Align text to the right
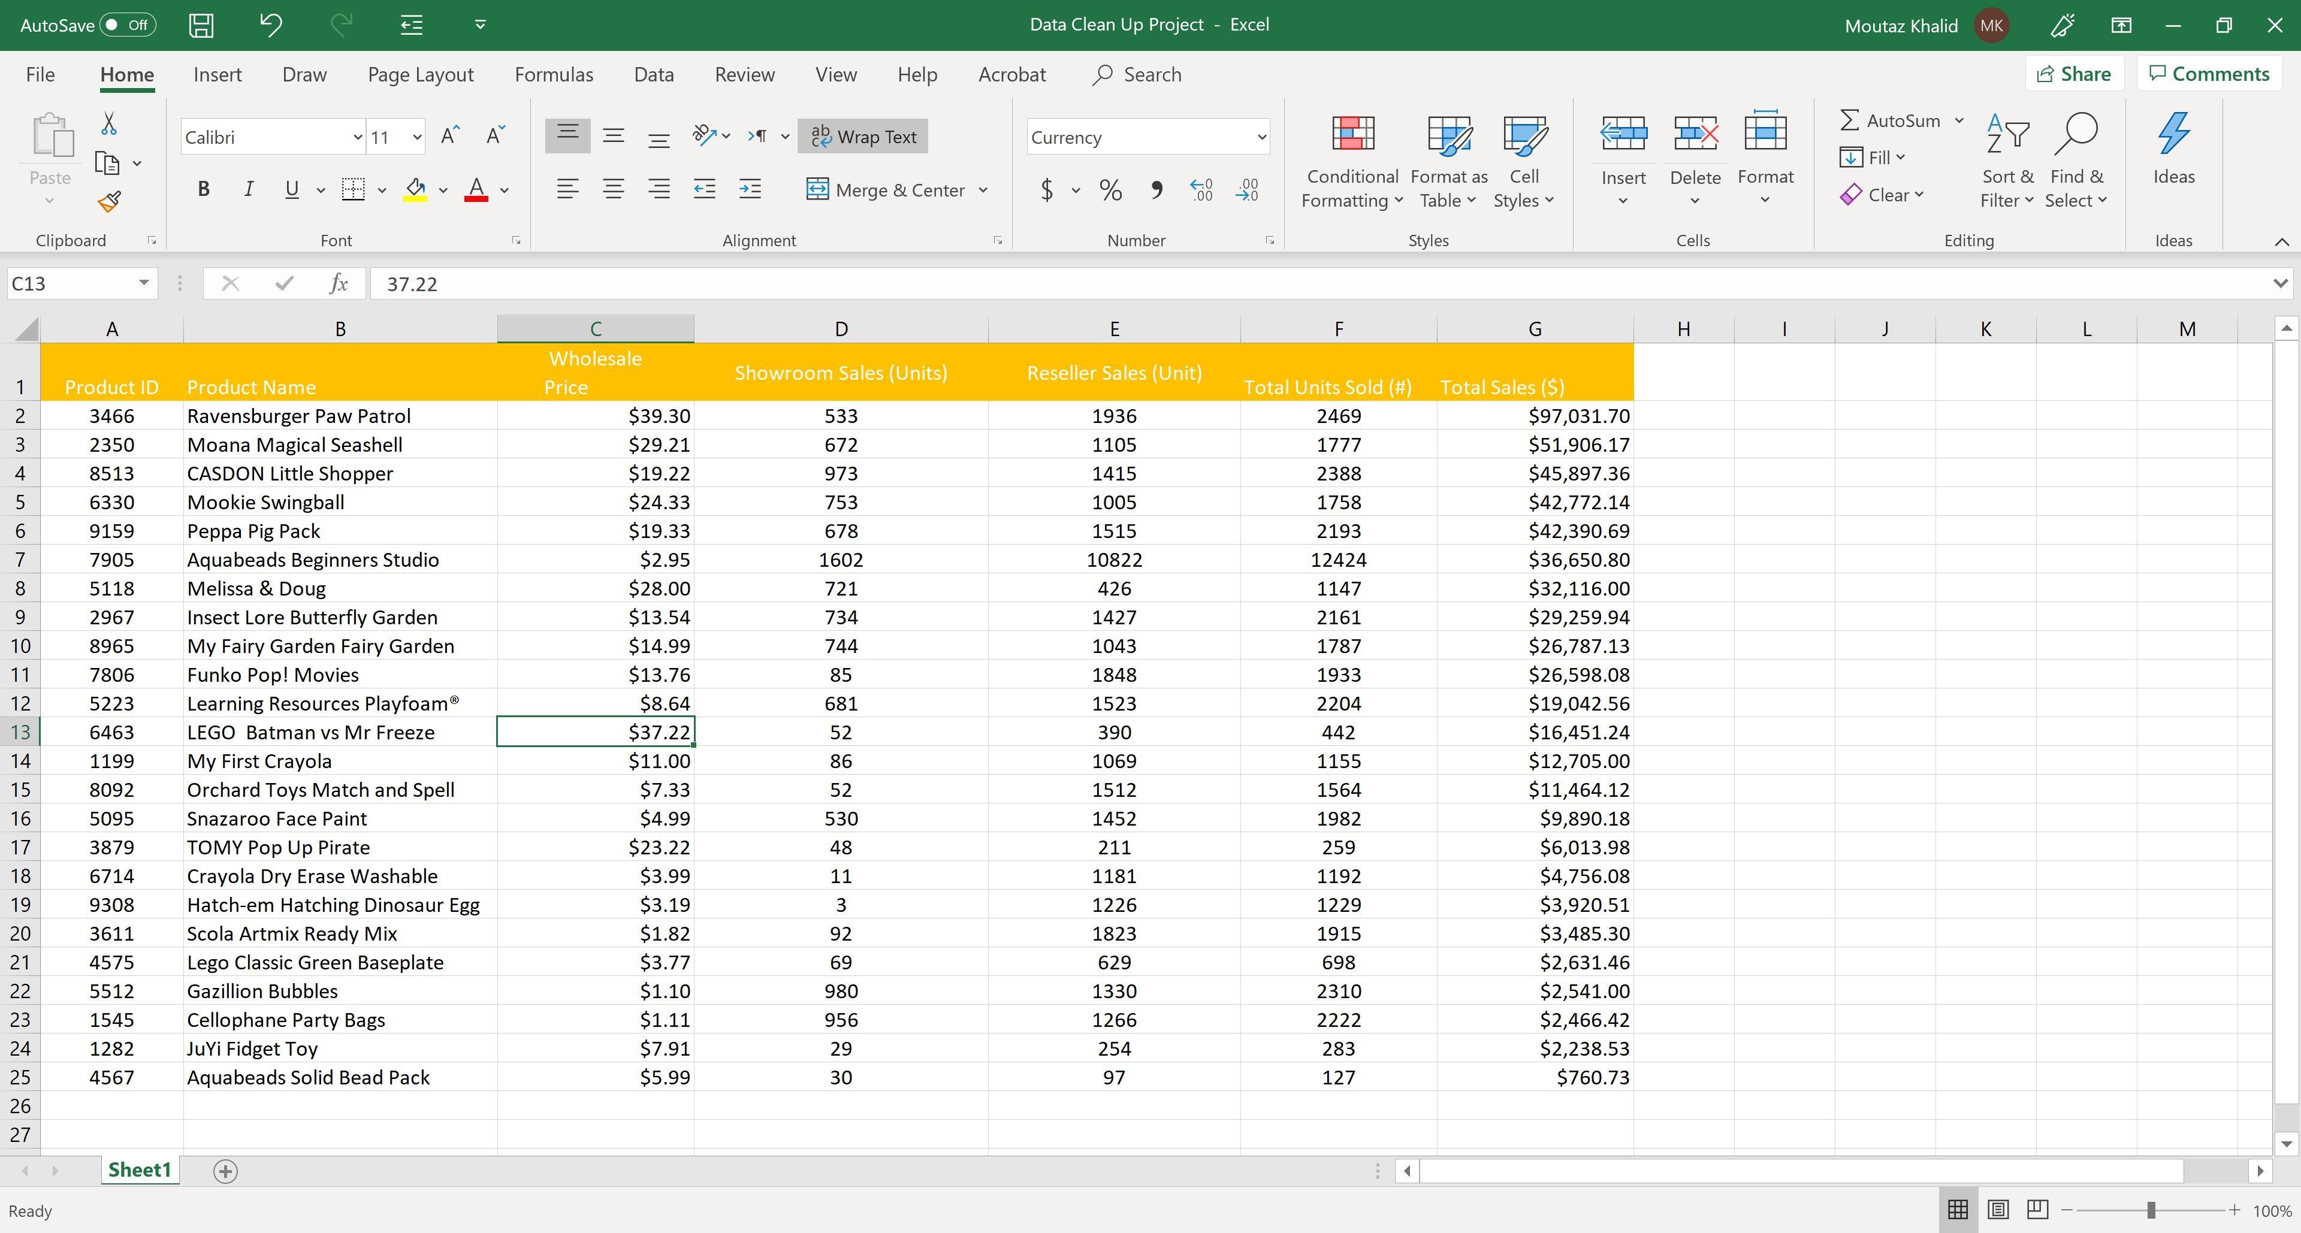The image size is (2301, 1233). pyautogui.click(x=659, y=189)
